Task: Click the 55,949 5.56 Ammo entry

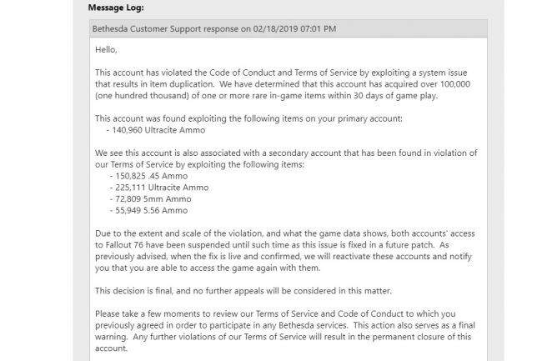Action: (149, 210)
